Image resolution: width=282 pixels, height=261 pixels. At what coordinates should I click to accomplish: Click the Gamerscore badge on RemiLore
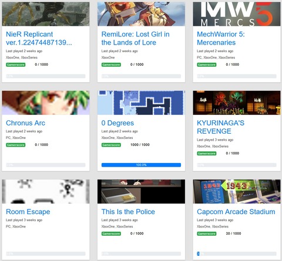(x=111, y=65)
